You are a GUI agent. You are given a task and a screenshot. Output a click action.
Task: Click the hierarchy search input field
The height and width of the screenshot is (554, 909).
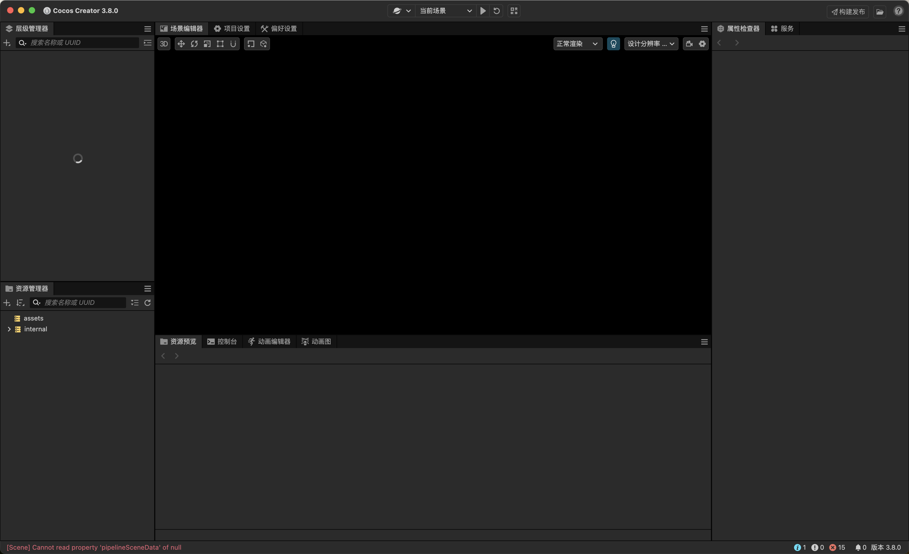click(x=83, y=43)
